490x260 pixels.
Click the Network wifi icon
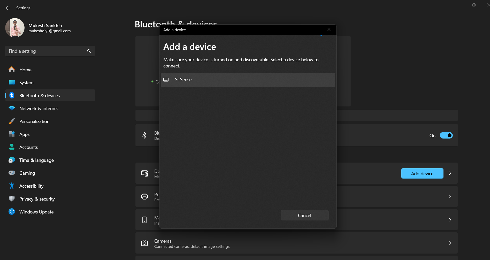(x=12, y=108)
